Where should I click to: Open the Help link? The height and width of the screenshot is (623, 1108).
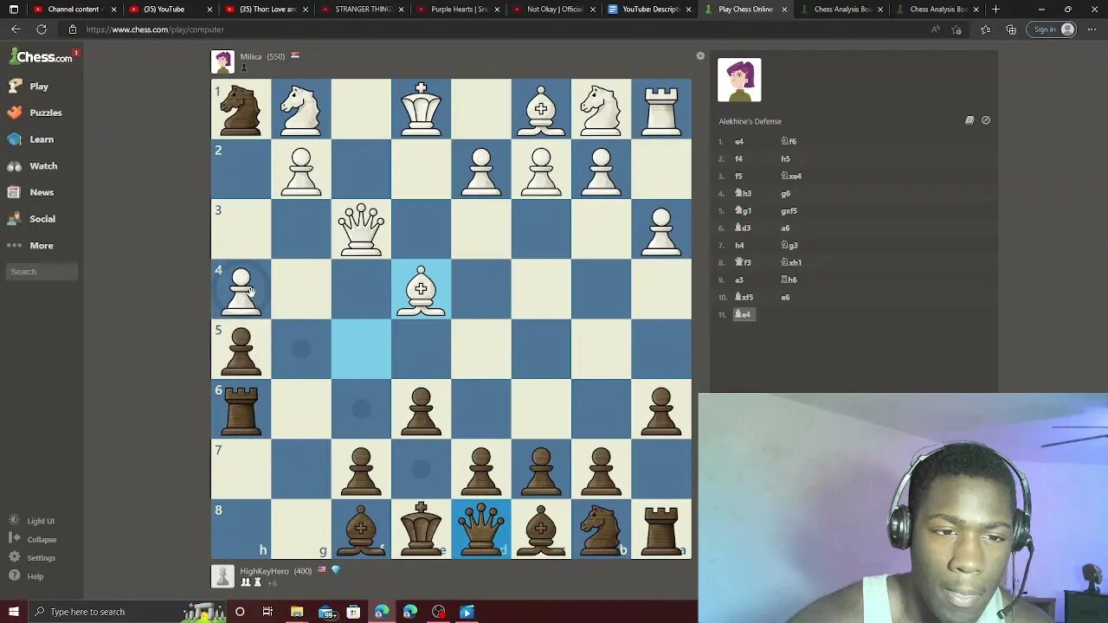pyautogui.click(x=27, y=576)
